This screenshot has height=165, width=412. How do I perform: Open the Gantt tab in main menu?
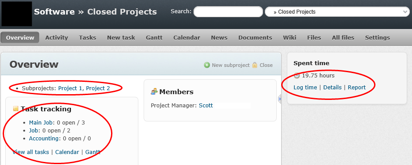click(x=154, y=37)
